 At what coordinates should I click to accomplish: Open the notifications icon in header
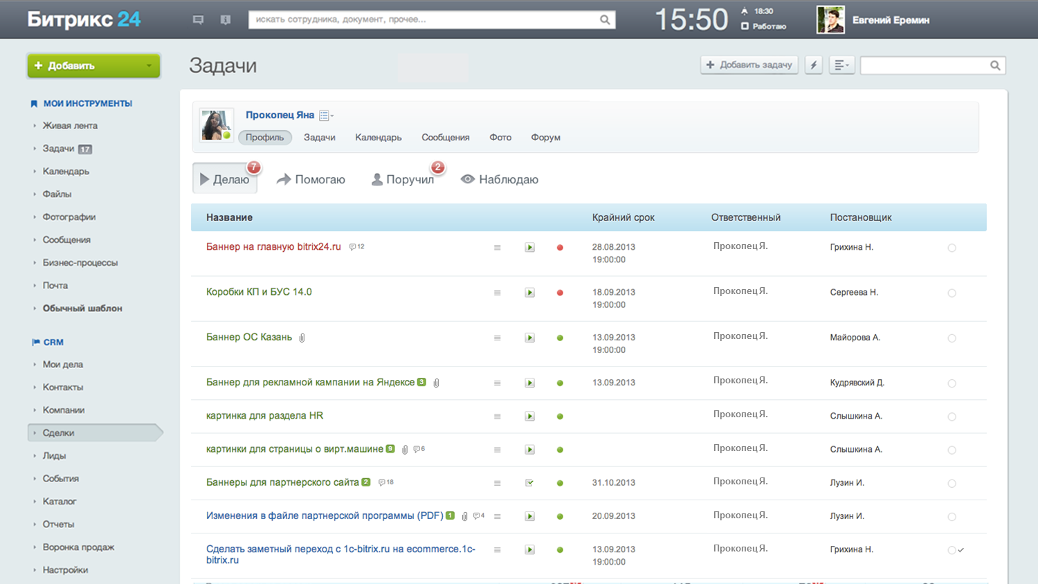(x=226, y=20)
